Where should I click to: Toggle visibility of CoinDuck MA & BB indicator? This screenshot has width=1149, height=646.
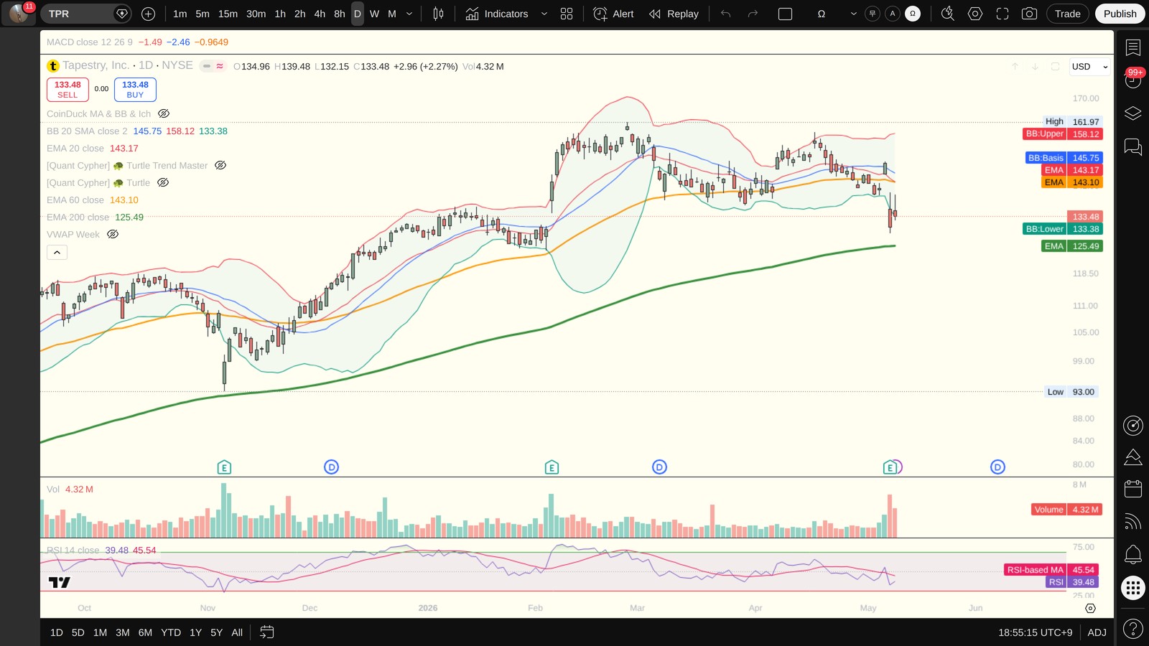(164, 113)
